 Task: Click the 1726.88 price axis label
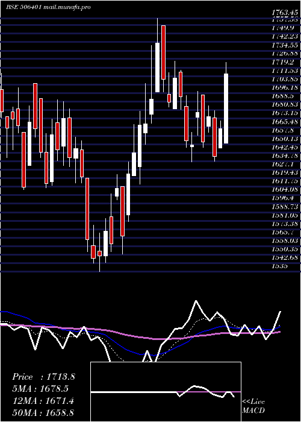[285, 54]
